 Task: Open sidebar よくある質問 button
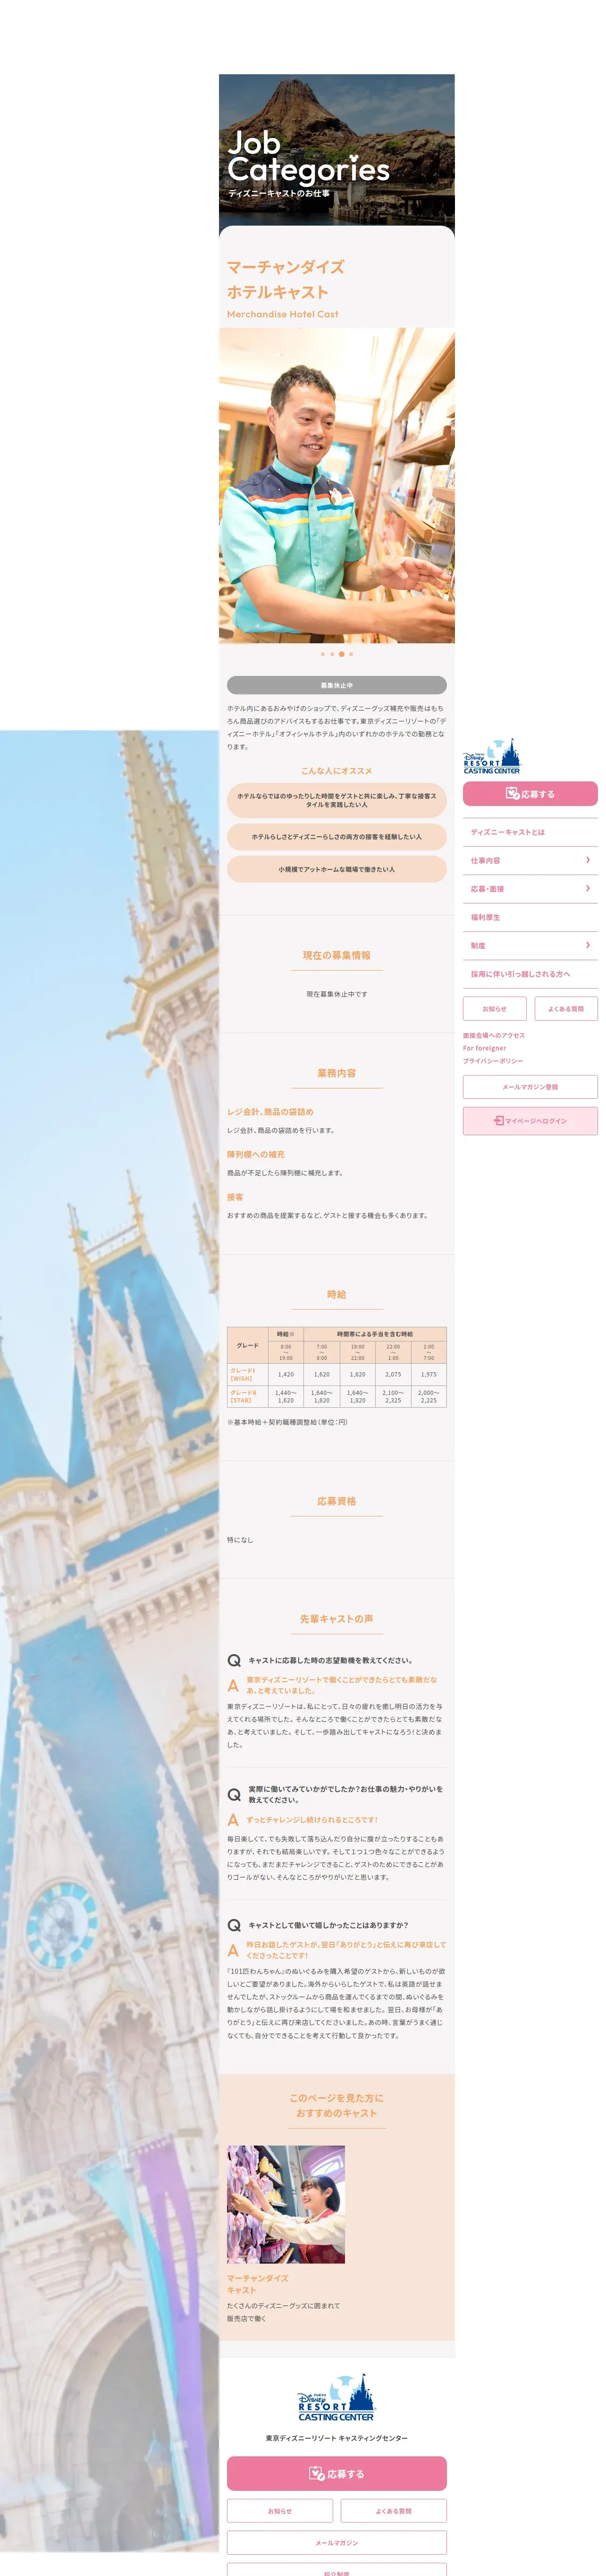click(x=566, y=1008)
